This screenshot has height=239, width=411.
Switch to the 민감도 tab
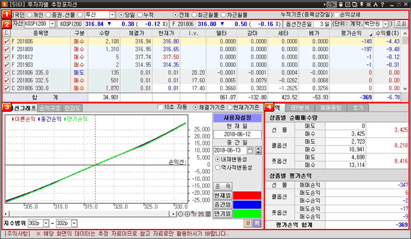click(x=72, y=108)
